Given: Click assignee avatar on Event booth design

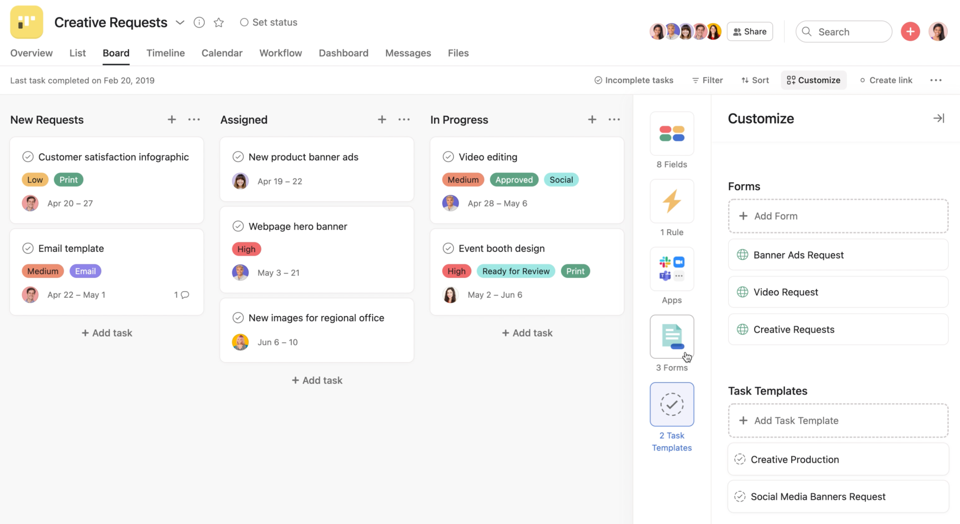Looking at the screenshot, I should 450,295.
